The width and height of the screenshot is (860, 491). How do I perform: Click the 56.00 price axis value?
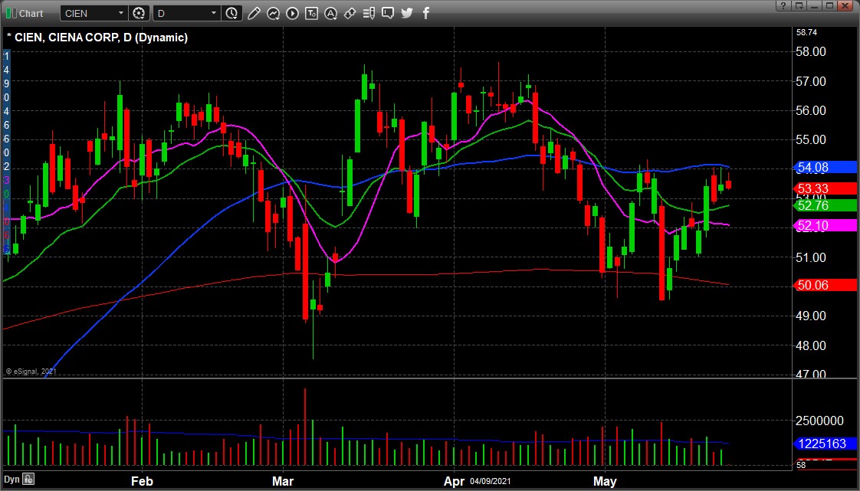click(x=811, y=110)
